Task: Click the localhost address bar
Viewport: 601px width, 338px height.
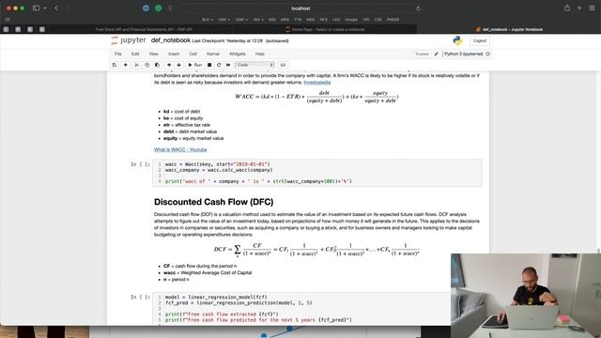Action: [300, 8]
